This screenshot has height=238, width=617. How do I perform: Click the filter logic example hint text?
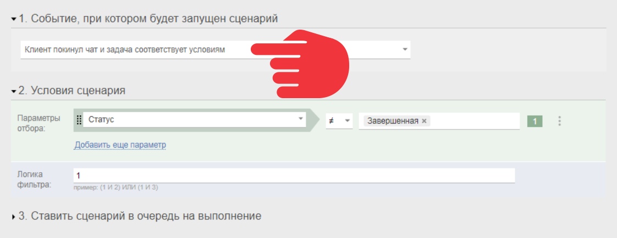coord(115,188)
